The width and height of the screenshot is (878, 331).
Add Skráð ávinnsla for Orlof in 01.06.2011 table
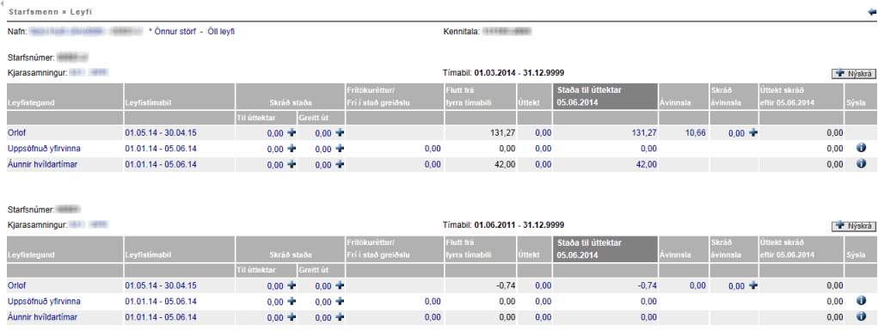click(x=753, y=285)
